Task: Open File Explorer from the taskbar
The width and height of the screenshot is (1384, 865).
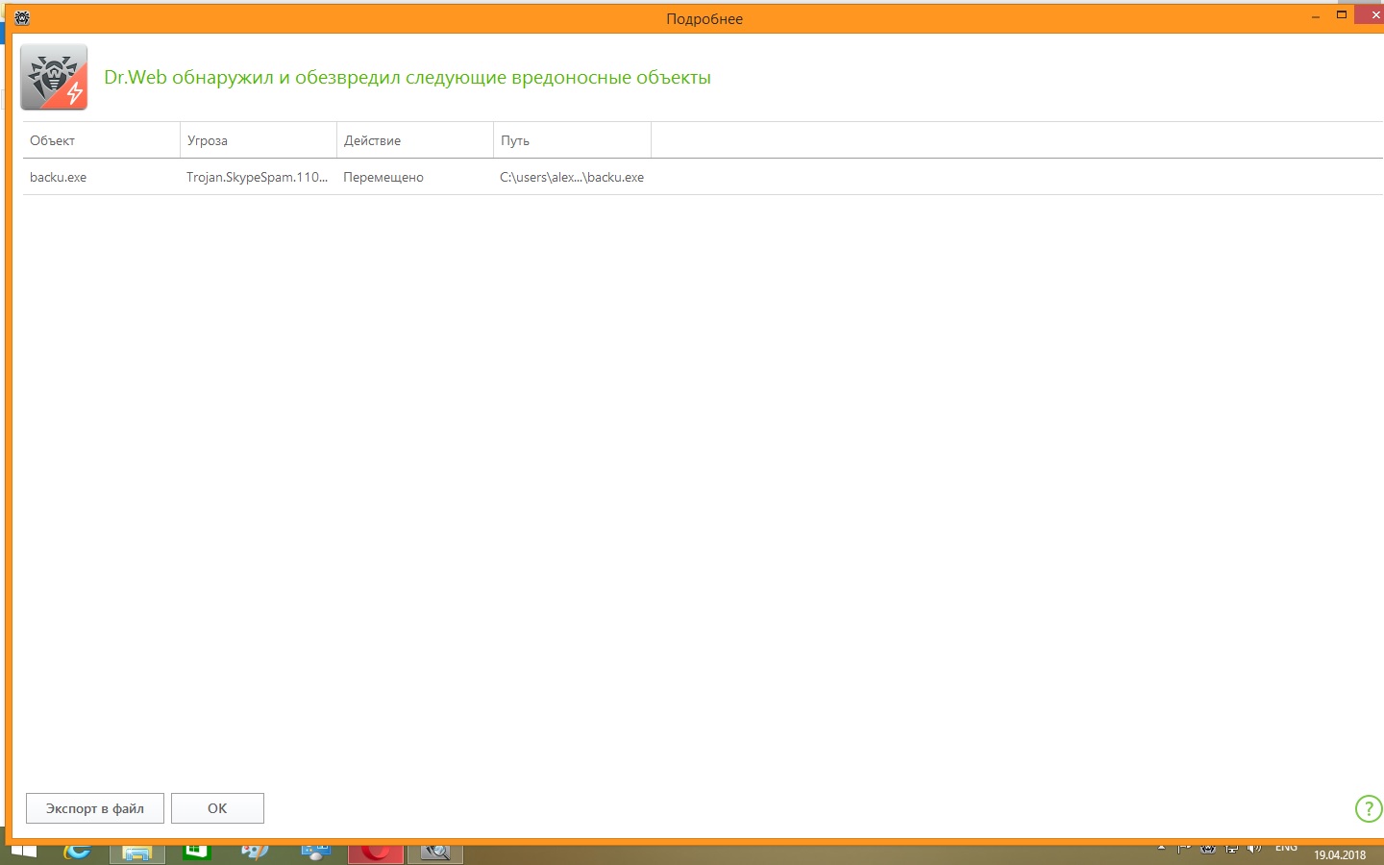Action: click(136, 853)
